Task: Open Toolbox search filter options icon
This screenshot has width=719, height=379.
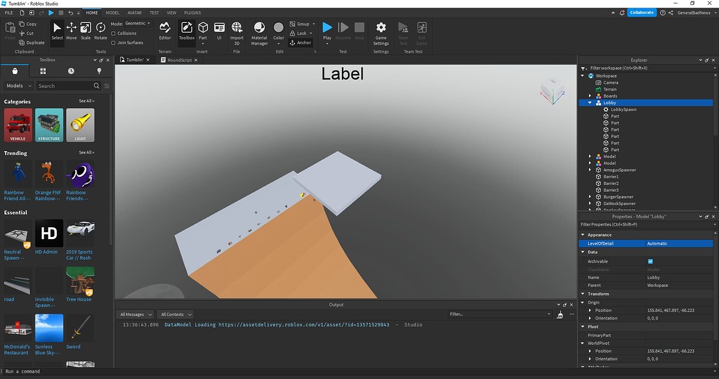Action: 107,85
